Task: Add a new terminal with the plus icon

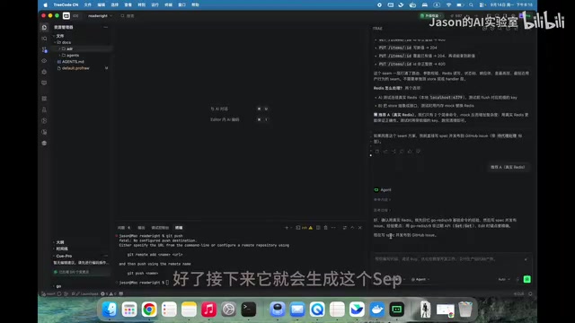Action: [x=287, y=228]
